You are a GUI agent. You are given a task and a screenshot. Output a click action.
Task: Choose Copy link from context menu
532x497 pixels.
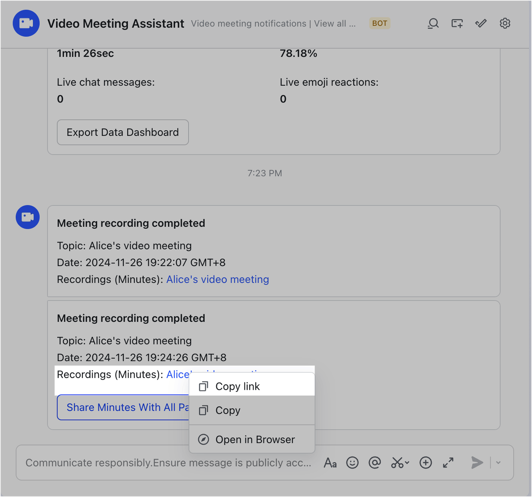pos(252,386)
